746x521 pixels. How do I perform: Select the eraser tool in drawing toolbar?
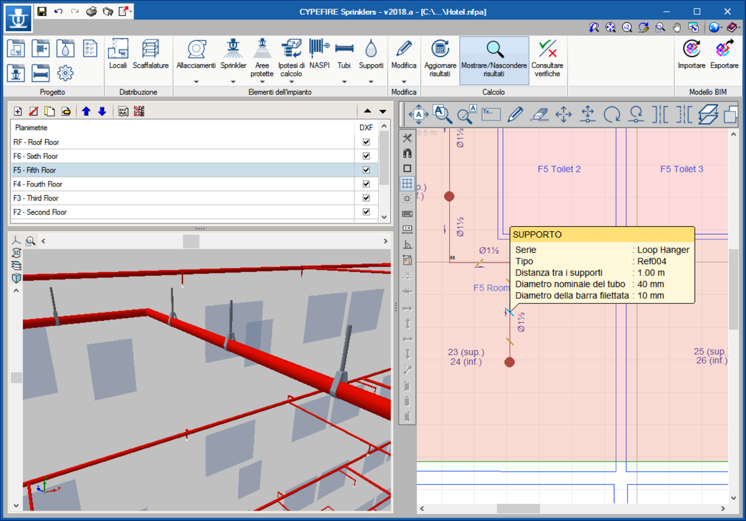point(539,114)
